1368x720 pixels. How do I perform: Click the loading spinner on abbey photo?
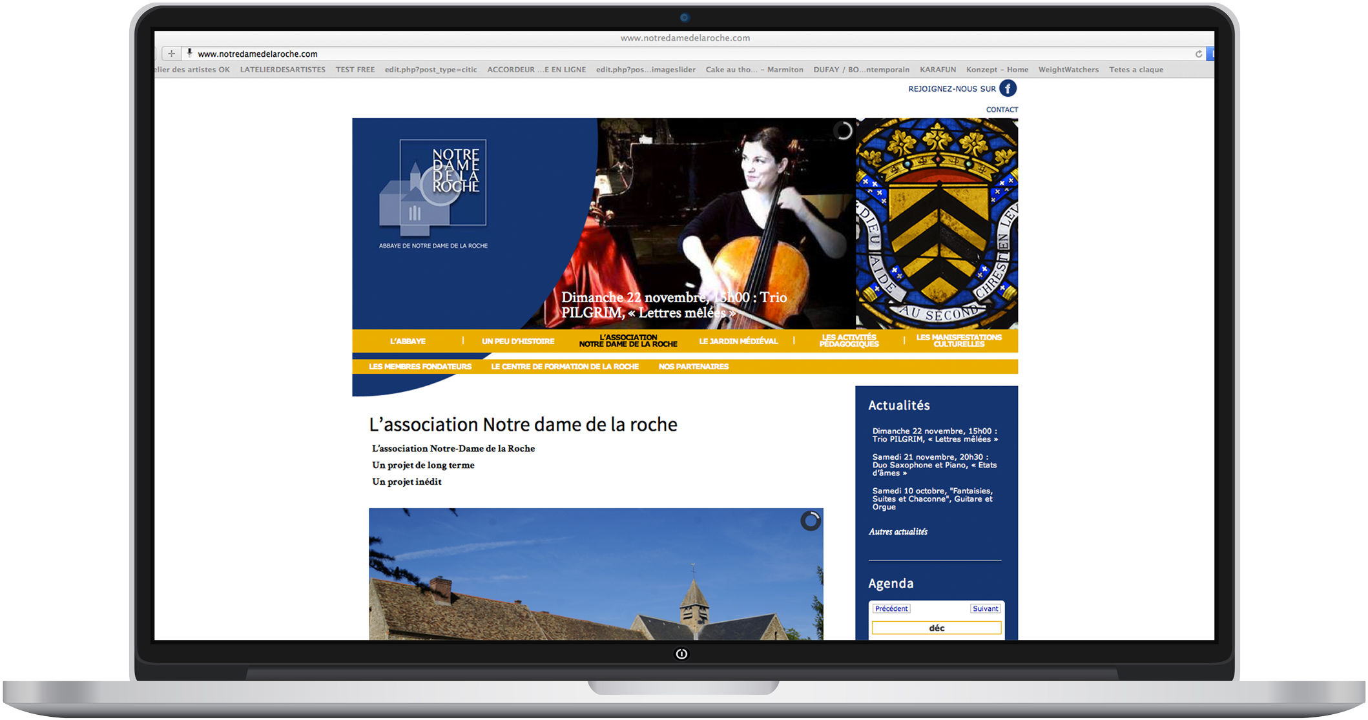coord(810,520)
